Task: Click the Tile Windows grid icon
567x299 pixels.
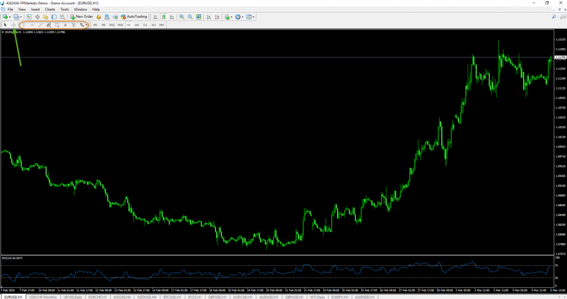Action: point(198,17)
